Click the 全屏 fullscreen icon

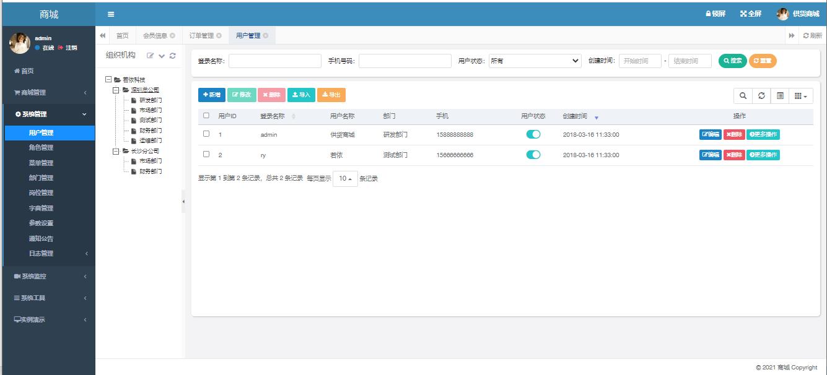click(743, 14)
